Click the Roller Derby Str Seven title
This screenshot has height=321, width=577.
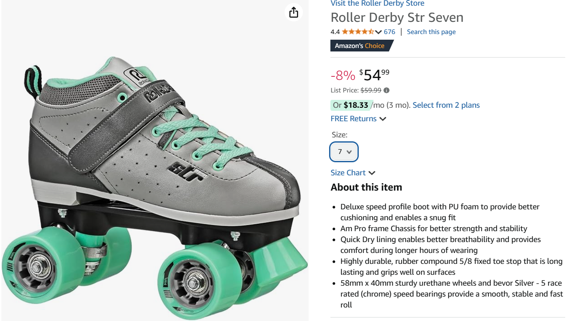(397, 17)
